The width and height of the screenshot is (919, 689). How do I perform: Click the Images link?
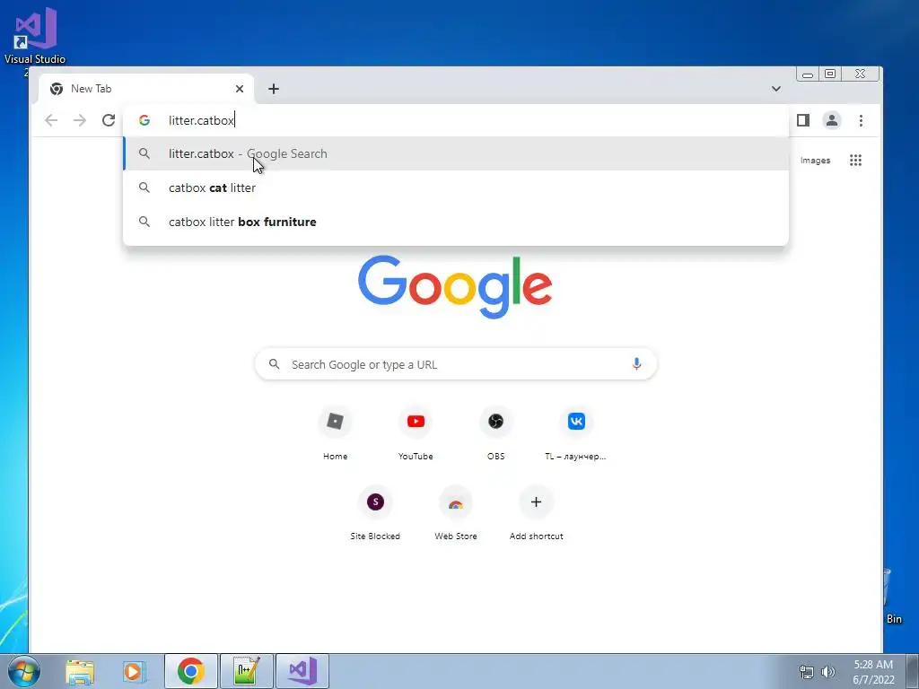[x=815, y=160]
